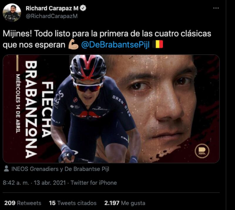
Task: Visit the @RichardCarapazM handle
Action: pyautogui.click(x=52, y=16)
